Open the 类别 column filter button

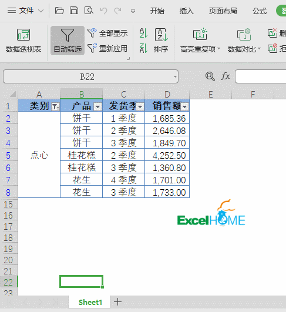point(55,107)
